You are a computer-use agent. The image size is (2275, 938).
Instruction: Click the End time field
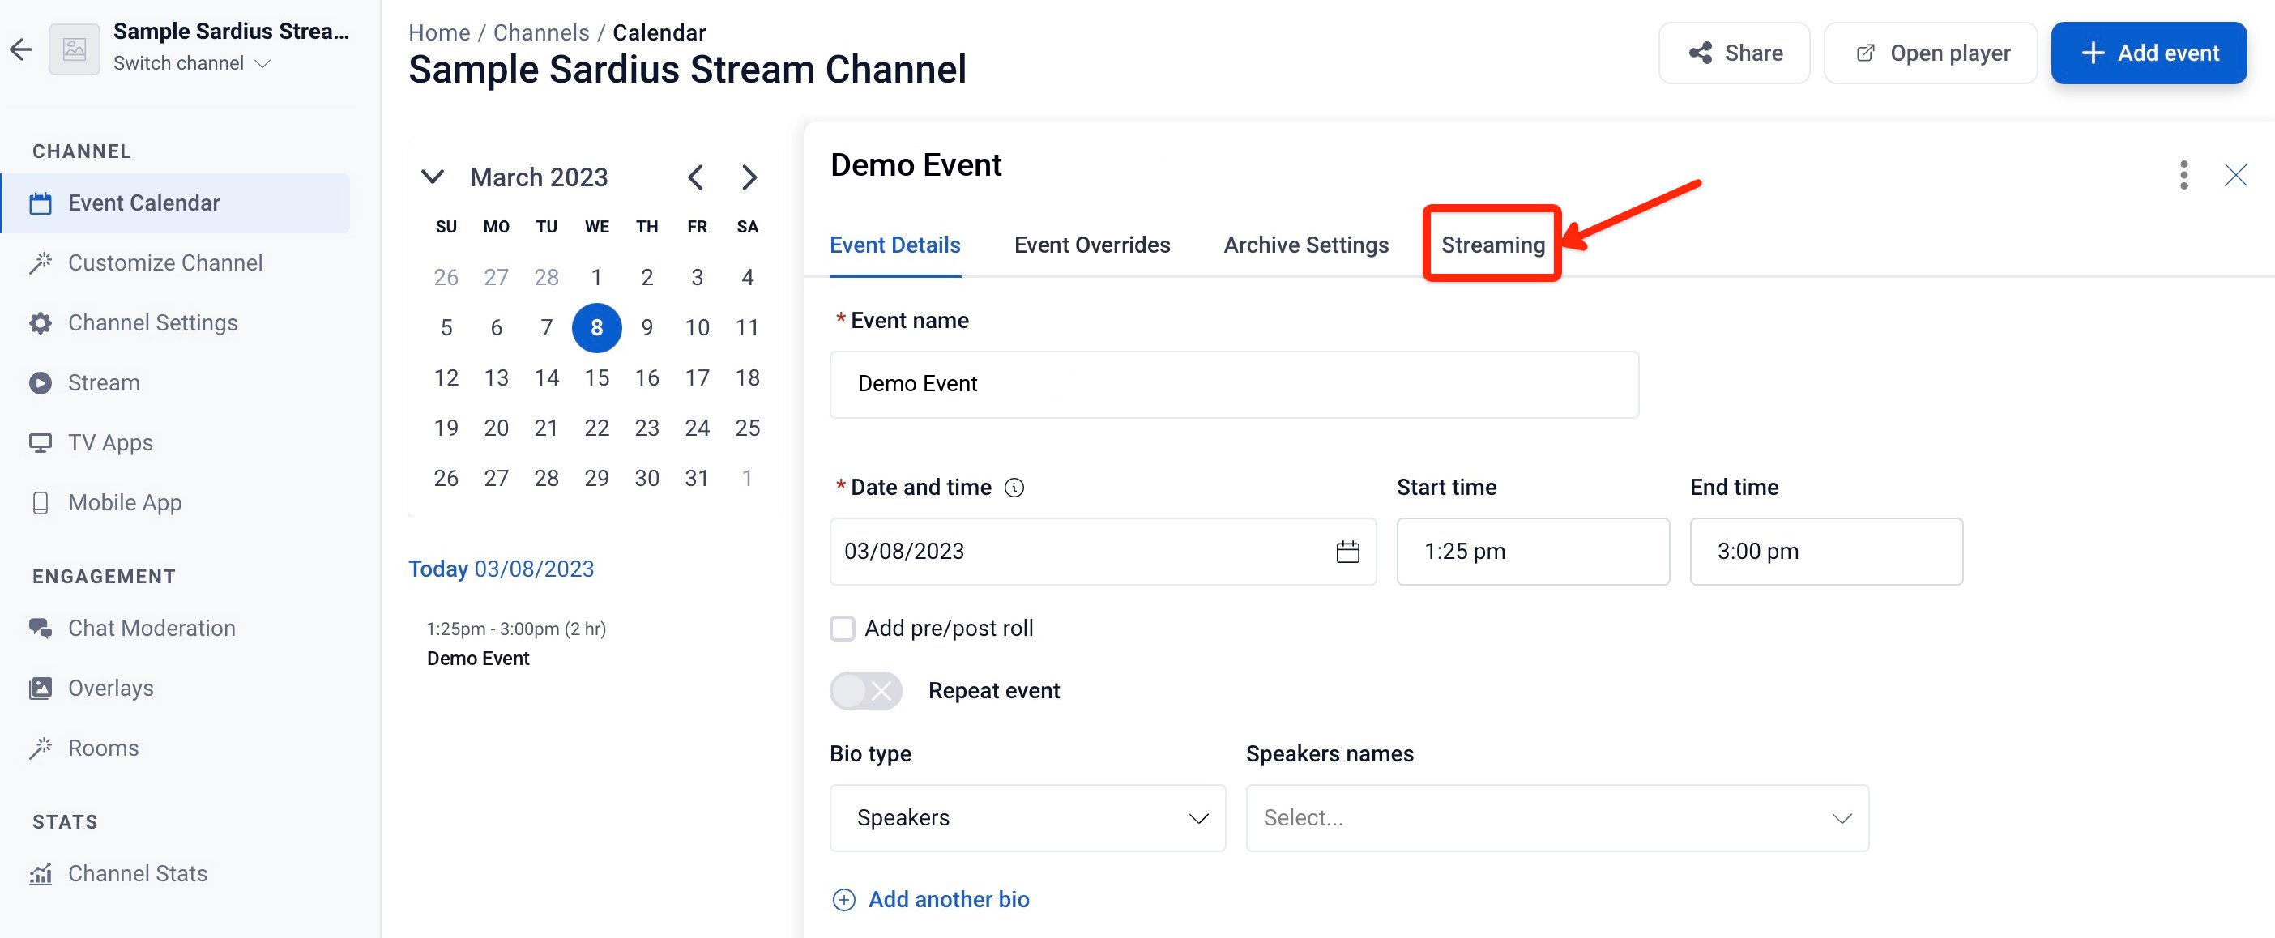1826,552
